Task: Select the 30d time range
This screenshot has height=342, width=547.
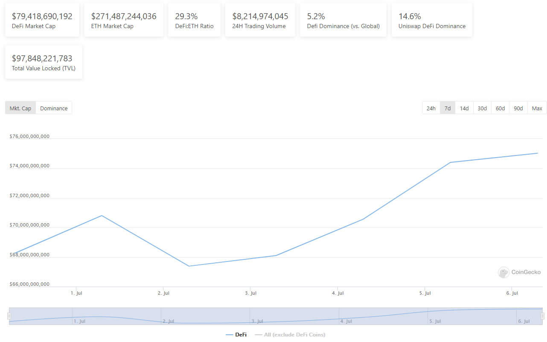Action: coord(482,108)
